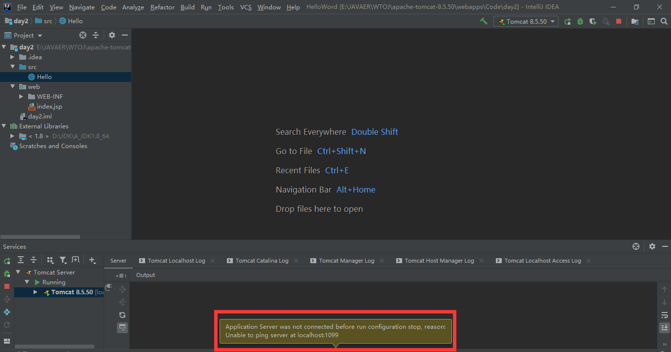Select index.jsp in the project tree
The height and width of the screenshot is (352, 671).
(45, 107)
